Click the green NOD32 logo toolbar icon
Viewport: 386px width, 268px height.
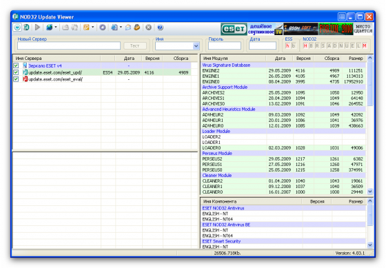26,28
